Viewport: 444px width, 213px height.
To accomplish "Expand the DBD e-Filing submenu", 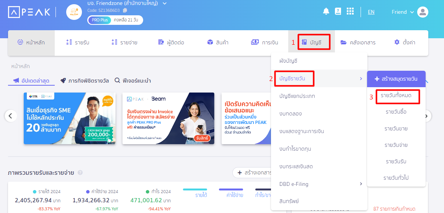I will pos(319,184).
